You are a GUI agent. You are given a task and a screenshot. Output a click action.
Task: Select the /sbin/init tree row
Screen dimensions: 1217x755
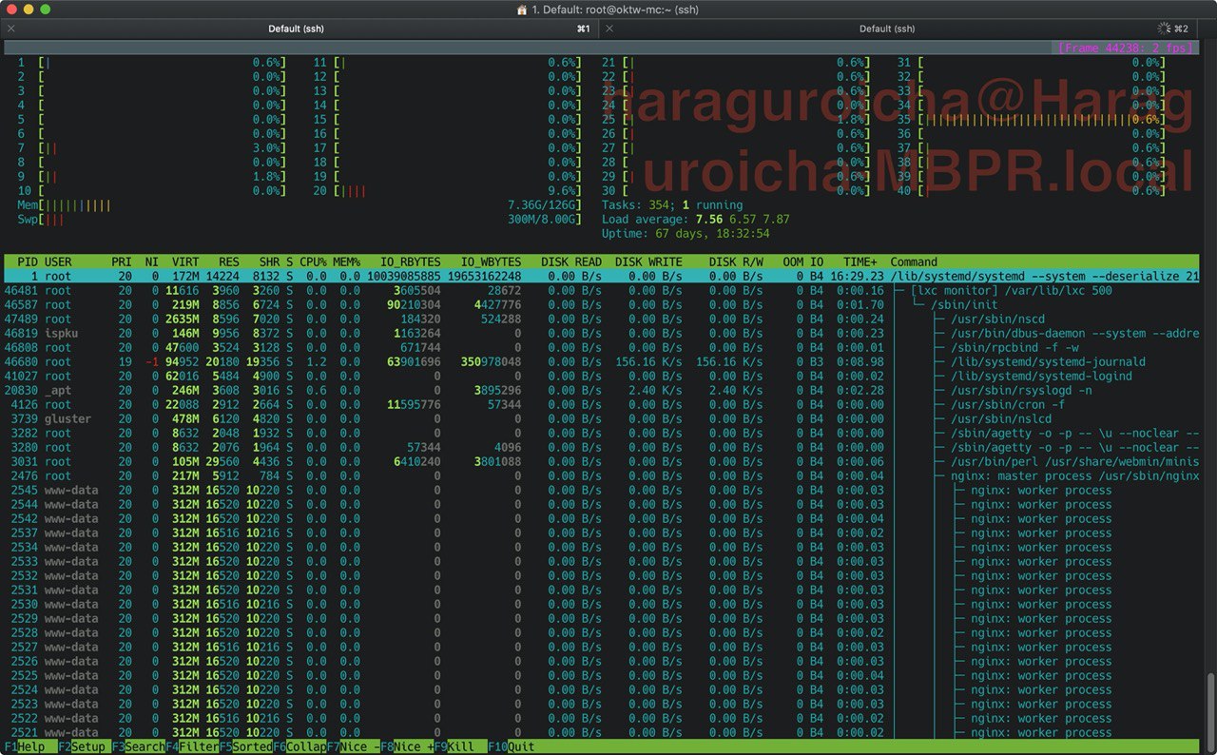coord(601,305)
